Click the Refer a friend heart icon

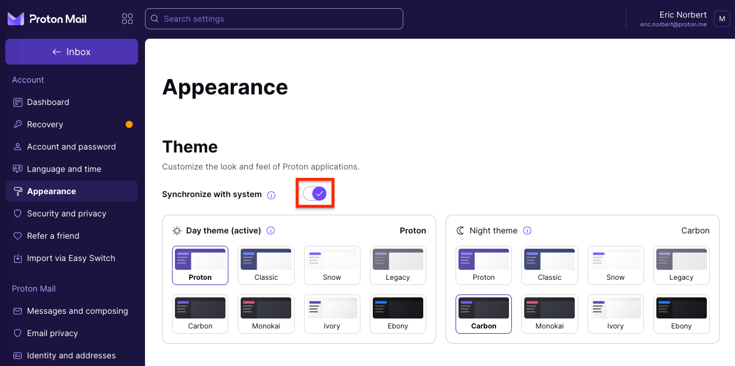click(x=18, y=236)
